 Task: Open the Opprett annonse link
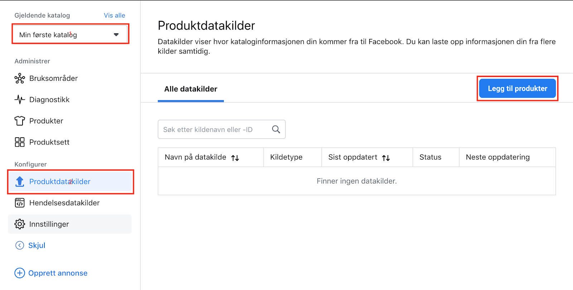[58, 273]
